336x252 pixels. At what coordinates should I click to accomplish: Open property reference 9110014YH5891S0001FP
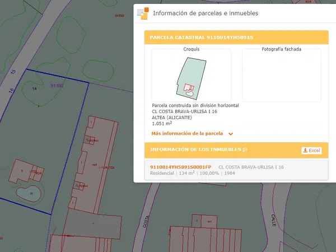coord(181,167)
